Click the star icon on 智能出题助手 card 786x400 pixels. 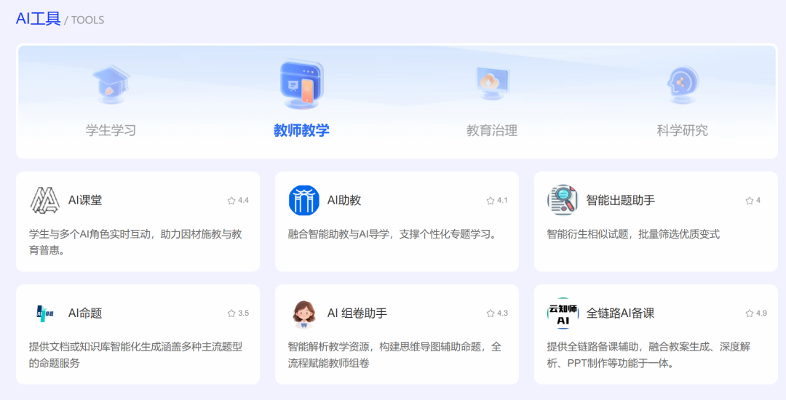[x=750, y=201]
